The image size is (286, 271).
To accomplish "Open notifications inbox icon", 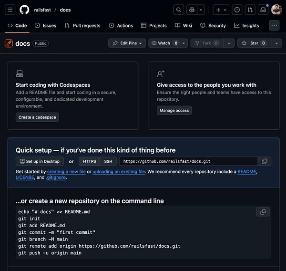I will (263, 10).
